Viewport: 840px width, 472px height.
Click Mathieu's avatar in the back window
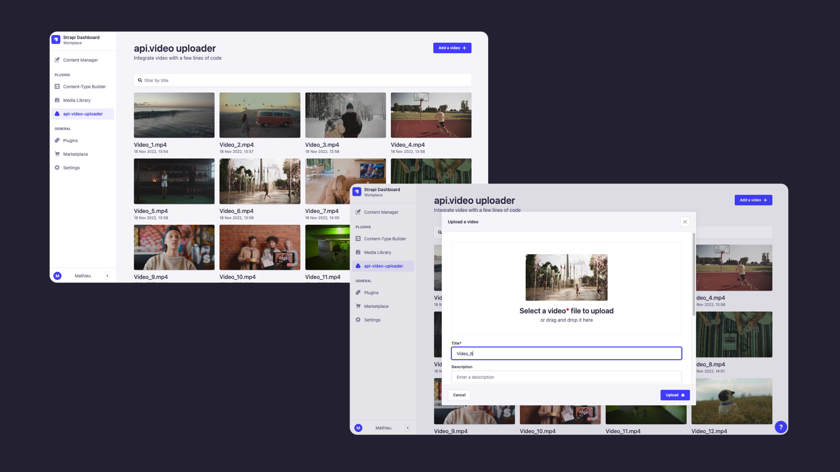[57, 276]
